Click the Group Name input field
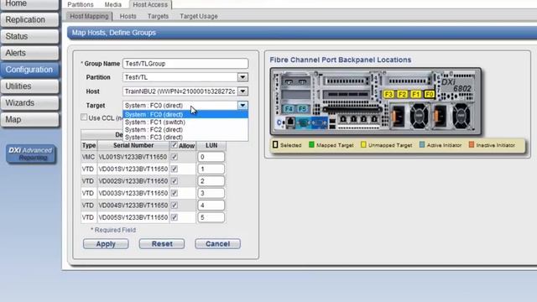Image resolution: width=537 pixels, height=302 pixels. pos(185,64)
